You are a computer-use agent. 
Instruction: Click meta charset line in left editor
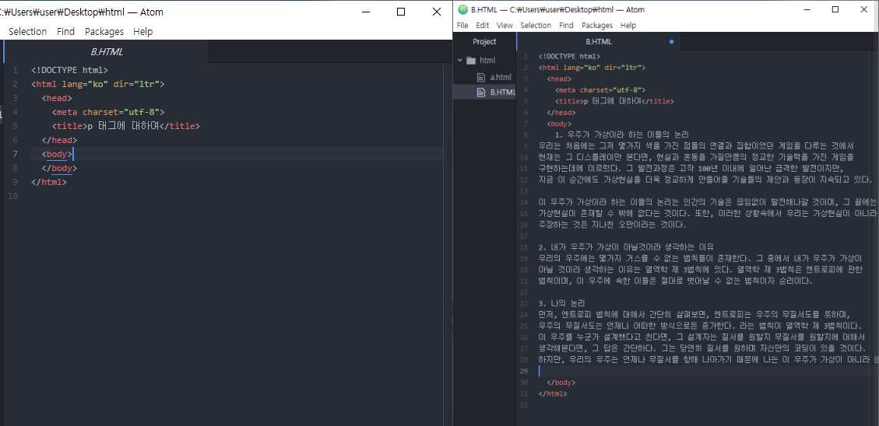[108, 112]
